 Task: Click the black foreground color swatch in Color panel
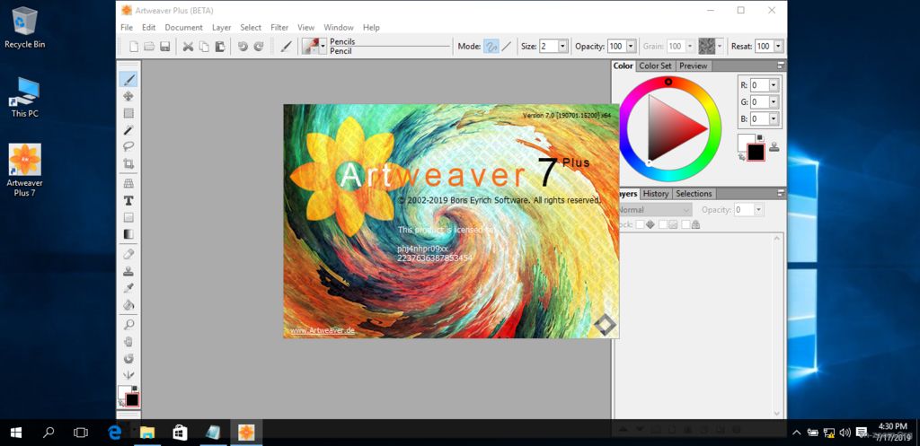(x=756, y=153)
